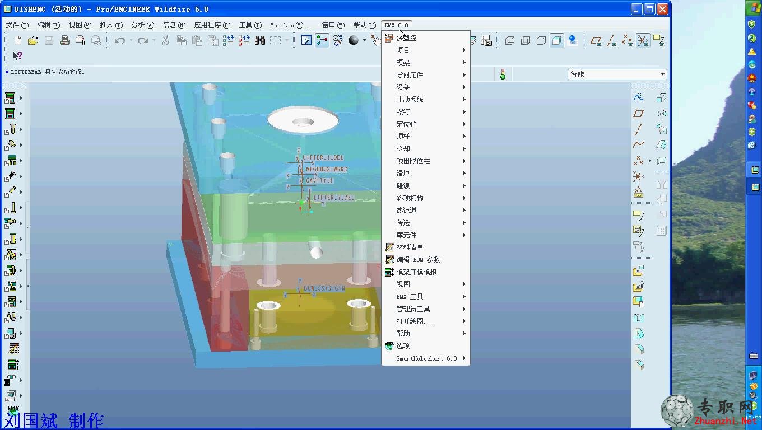Image resolution: width=762 pixels, height=430 pixels.
Task: Click the EMX screw icon in left toolbar
Action: click(11, 175)
